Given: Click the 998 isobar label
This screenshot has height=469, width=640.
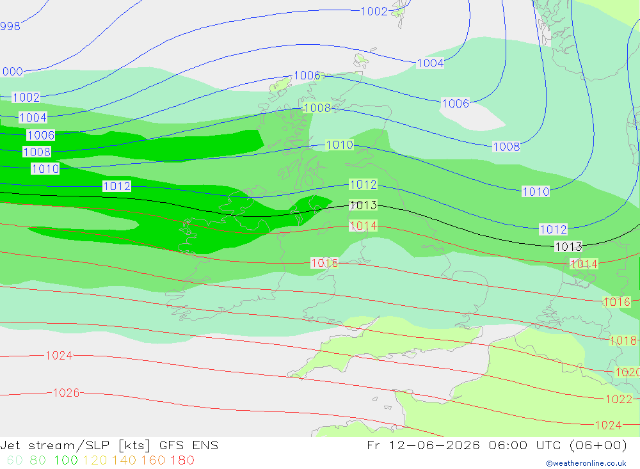Looking at the screenshot, I should 10,26.
